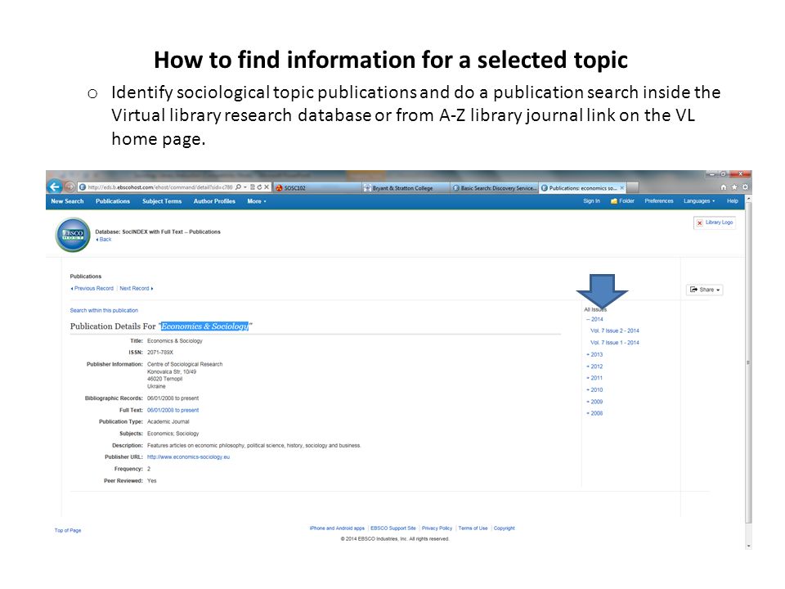The height and width of the screenshot is (589, 785).
Task: Click the Full Text 06/01/2008 to present link
Action: pos(173,410)
